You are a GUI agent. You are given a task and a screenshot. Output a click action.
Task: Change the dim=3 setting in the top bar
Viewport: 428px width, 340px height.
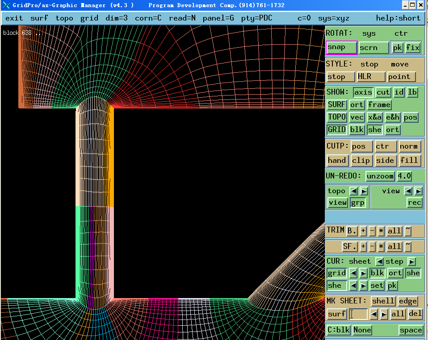pos(116,18)
